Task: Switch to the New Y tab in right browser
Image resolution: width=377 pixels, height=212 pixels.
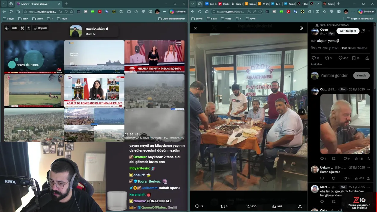Action: (237, 4)
